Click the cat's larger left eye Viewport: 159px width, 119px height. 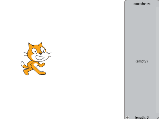pyautogui.click(x=34, y=51)
